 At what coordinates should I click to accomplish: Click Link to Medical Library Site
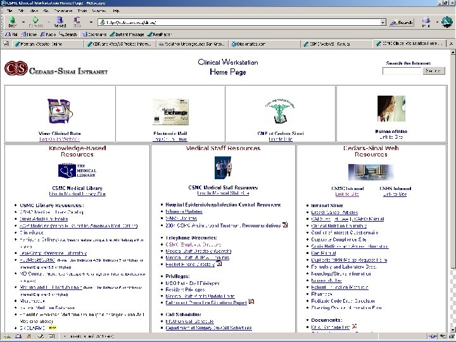tap(77, 194)
